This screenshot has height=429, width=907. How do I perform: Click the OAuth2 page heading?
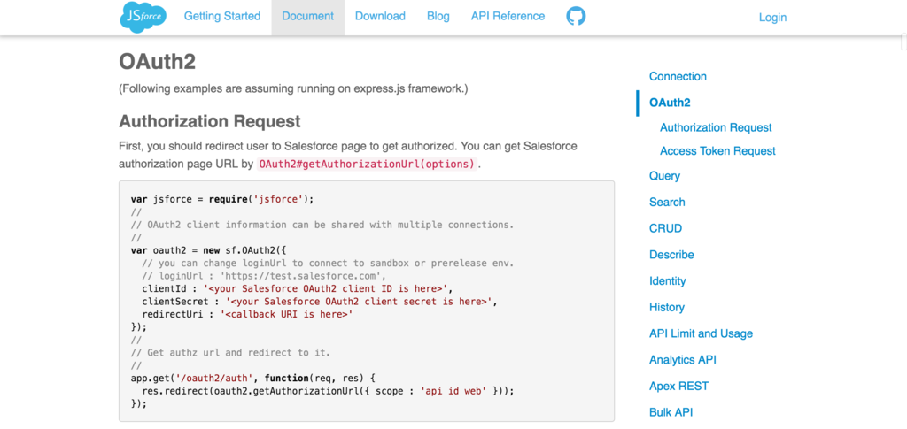tap(158, 62)
